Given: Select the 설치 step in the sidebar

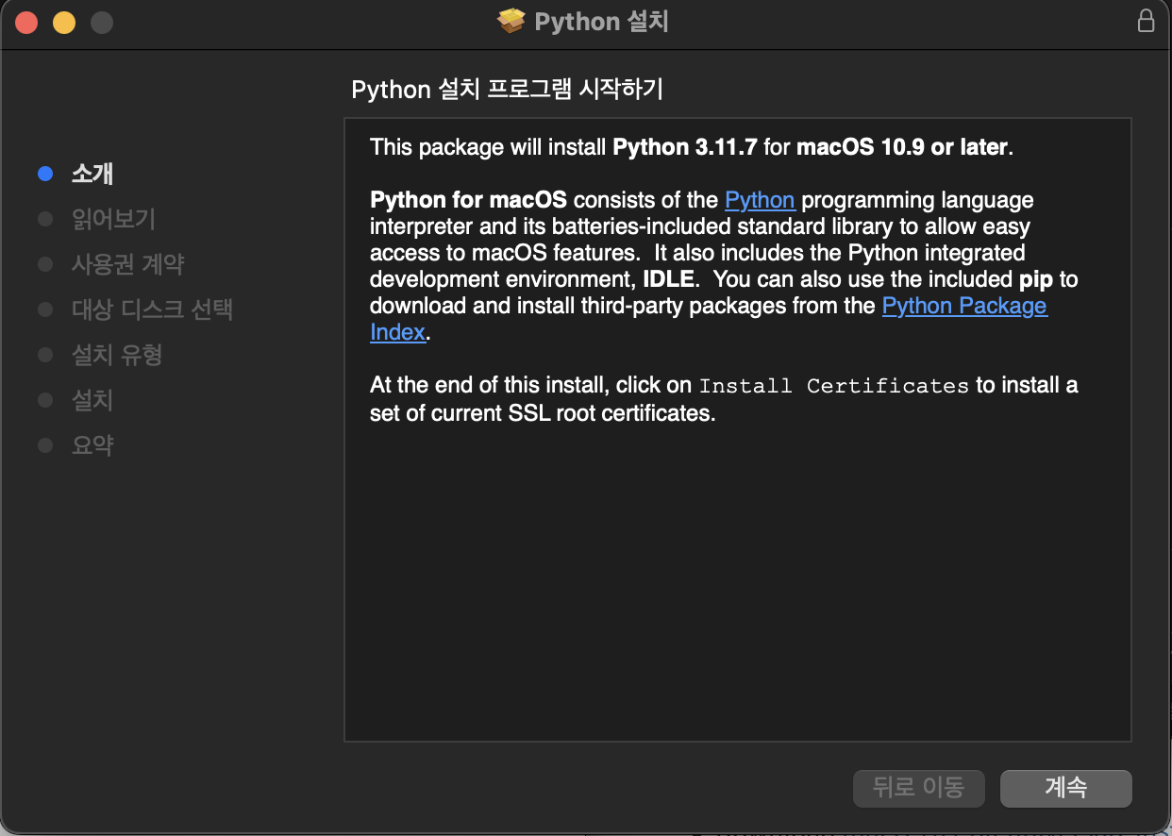Looking at the screenshot, I should pos(92,400).
